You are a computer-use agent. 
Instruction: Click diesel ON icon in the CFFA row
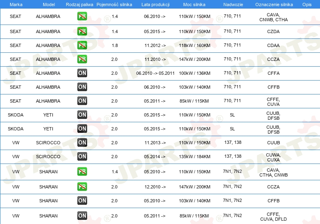pyautogui.click(x=82, y=73)
